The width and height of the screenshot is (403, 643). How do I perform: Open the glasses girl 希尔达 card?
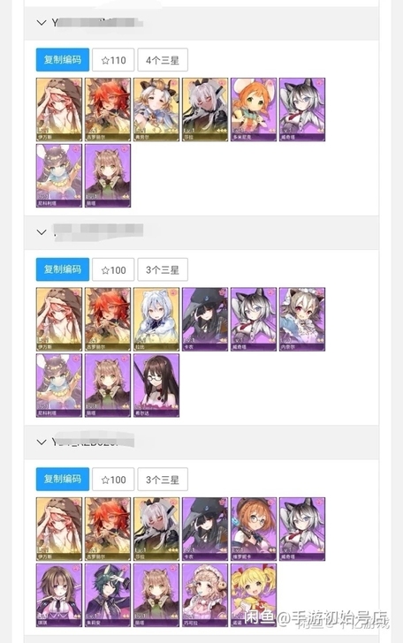(x=156, y=385)
